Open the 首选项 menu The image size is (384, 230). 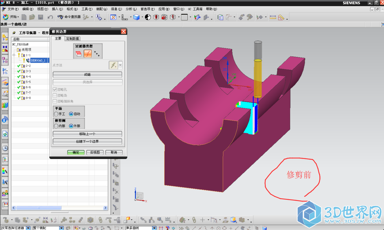tap(148, 9)
